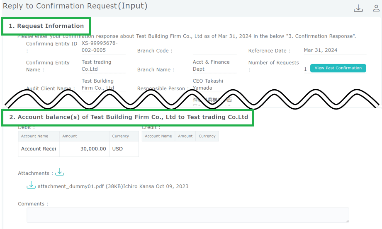Click the Debit table Currency column header

pyautogui.click(x=124, y=136)
